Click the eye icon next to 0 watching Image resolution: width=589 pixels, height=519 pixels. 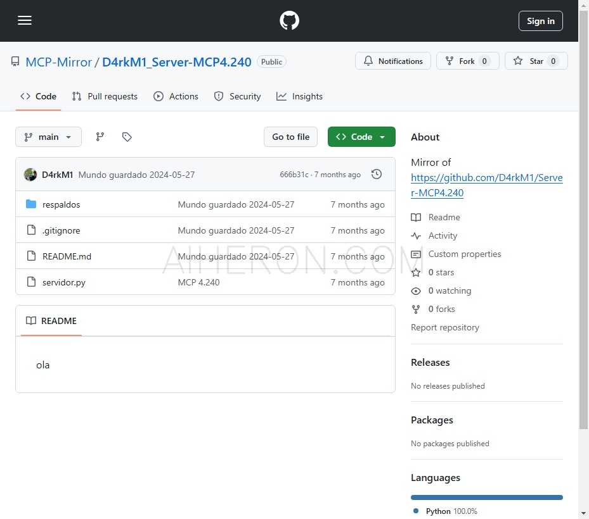[416, 291]
